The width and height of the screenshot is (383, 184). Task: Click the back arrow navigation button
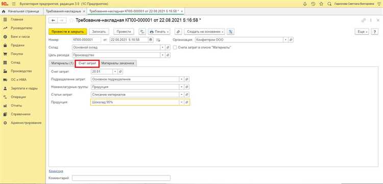pyautogui.click(x=53, y=20)
